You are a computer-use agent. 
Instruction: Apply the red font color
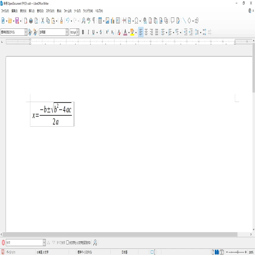pyautogui.click(x=125, y=32)
